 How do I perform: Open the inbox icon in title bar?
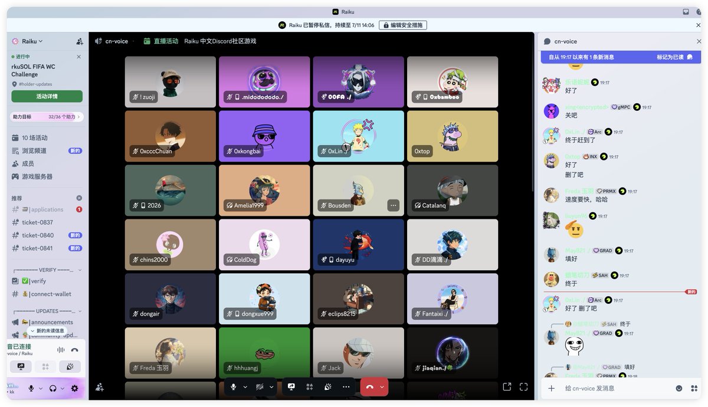coord(686,12)
